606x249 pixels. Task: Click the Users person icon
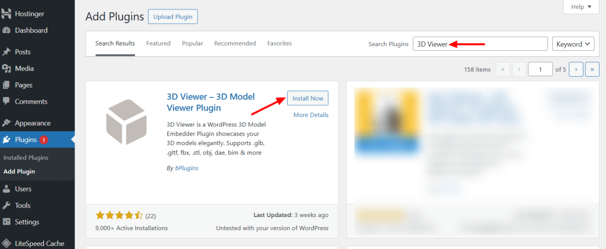pos(6,189)
